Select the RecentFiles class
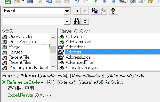This screenshot has height=102, width=160. point(20,62)
